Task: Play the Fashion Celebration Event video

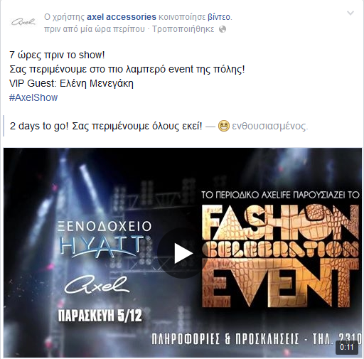Action: [183, 253]
